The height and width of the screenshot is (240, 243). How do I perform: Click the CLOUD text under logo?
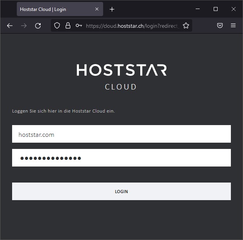tap(121, 87)
